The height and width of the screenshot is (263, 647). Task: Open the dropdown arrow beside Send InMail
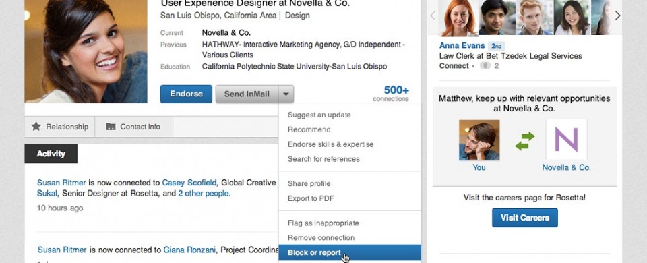(x=286, y=94)
